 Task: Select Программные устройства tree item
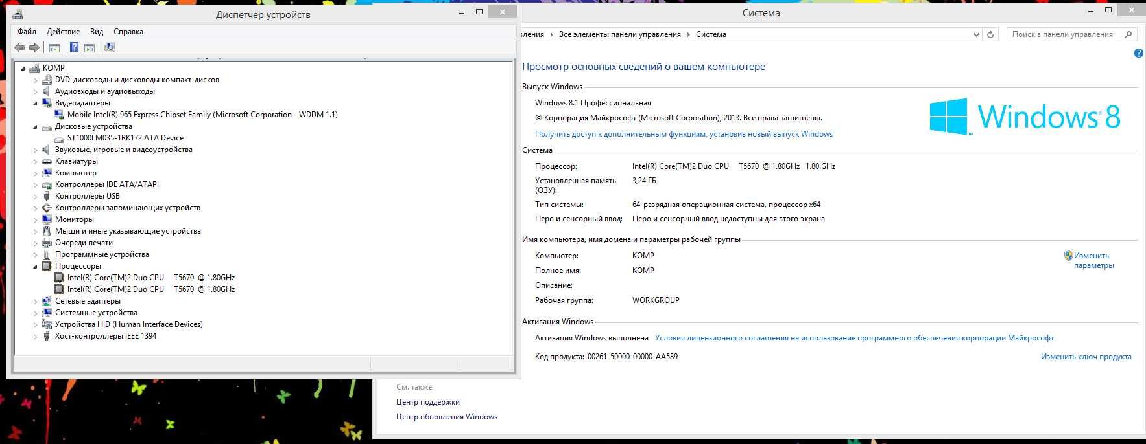point(102,254)
